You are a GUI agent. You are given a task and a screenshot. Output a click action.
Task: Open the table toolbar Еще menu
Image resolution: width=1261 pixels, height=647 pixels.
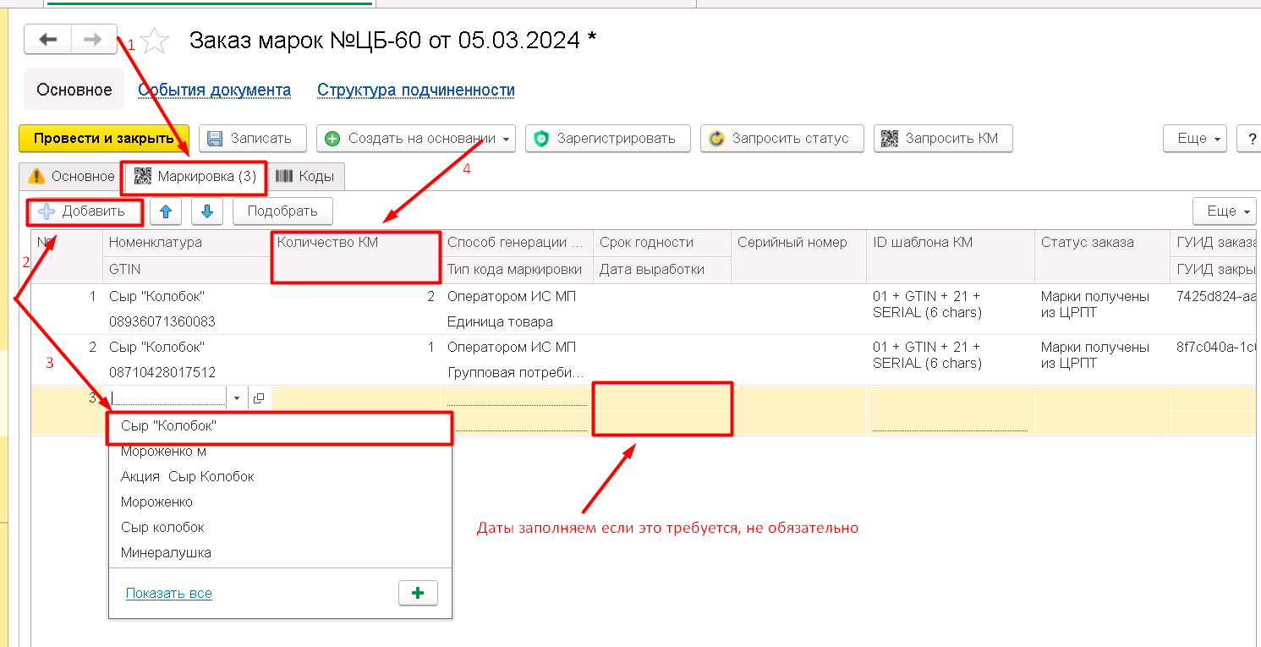click(1224, 211)
